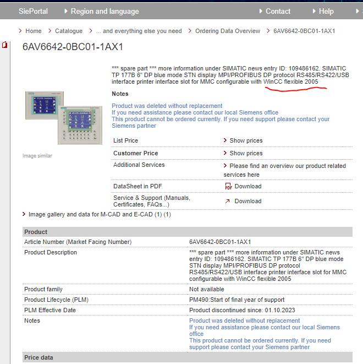
Task: Select 6AV6642-0BC01-1AX1 breadcrumb
Action: [304, 31]
